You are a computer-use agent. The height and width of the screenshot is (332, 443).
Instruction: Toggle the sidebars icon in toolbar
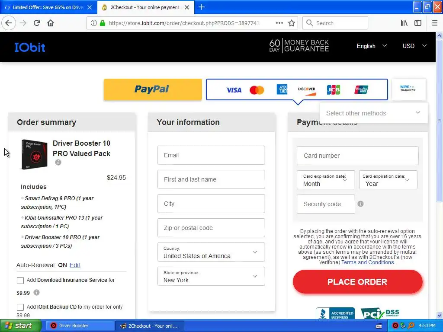[x=418, y=23]
